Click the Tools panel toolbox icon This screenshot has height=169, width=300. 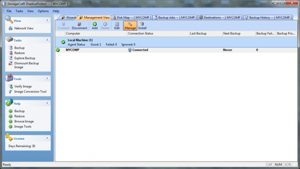[x=9, y=78]
